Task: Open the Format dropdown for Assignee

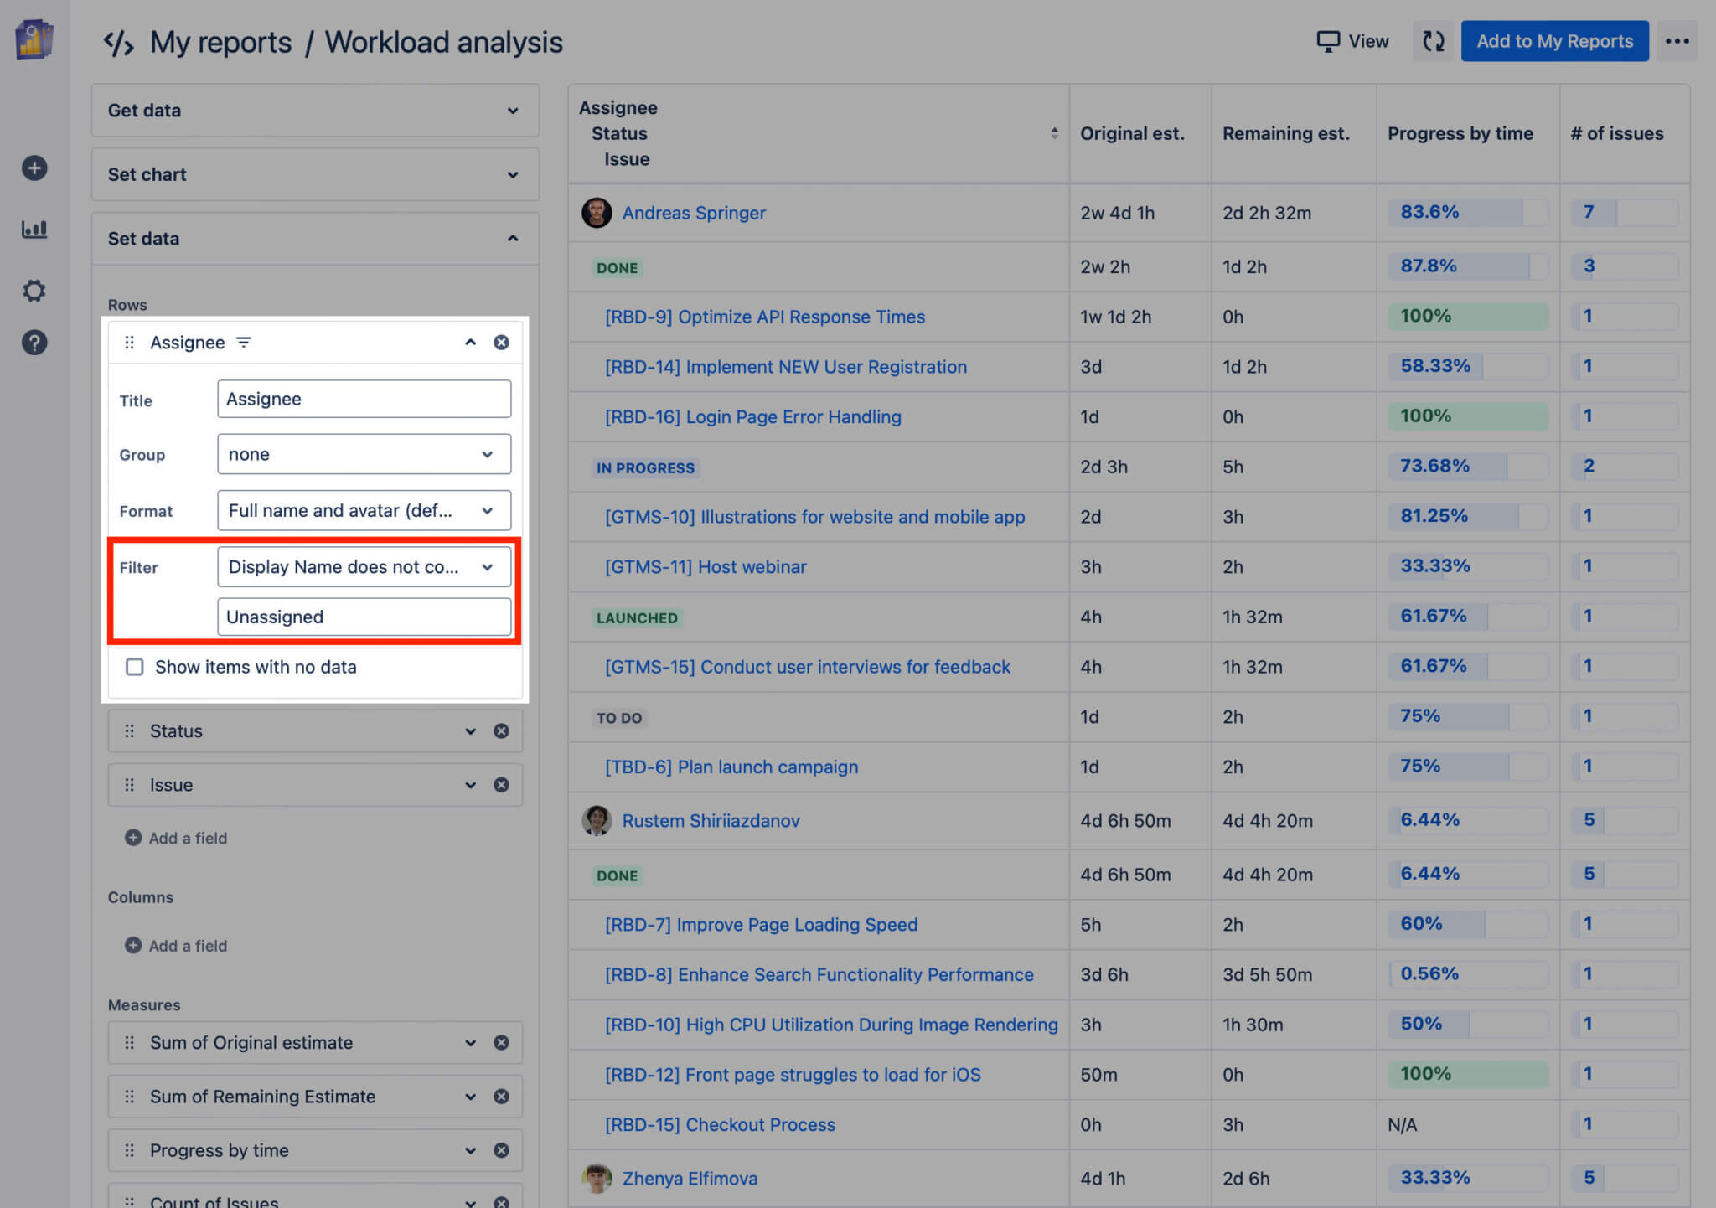Action: (x=364, y=510)
